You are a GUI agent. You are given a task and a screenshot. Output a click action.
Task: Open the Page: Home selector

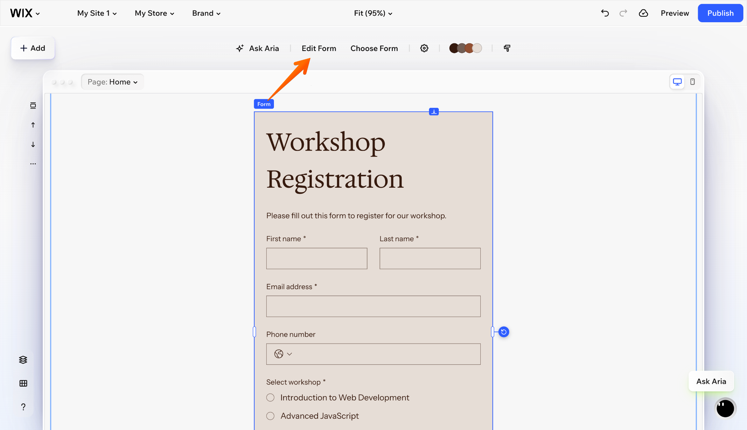[112, 82]
